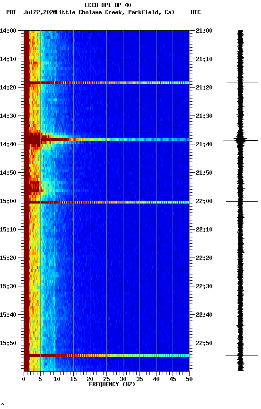This screenshot has height=409, width=261.
Task: Click the 21:10 UTC time label
Action: coord(204,59)
